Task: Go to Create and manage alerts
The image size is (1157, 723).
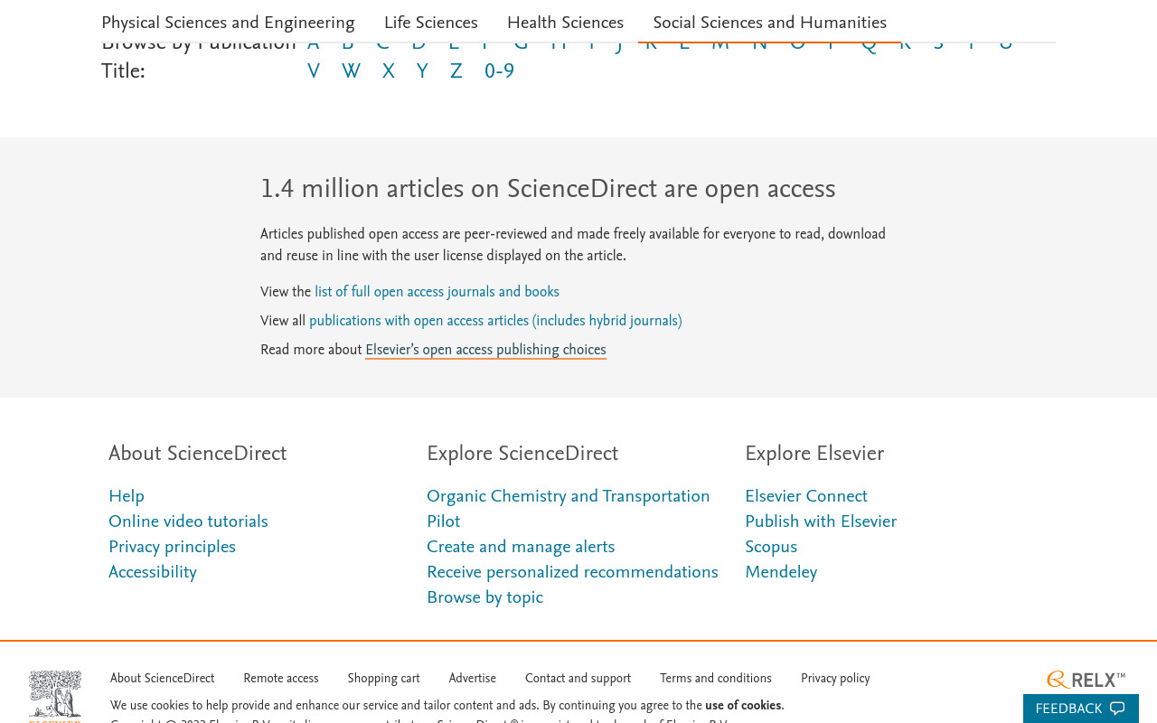Action: pos(521,547)
